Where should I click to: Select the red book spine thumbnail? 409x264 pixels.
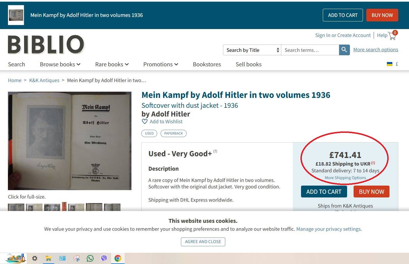coord(64,206)
